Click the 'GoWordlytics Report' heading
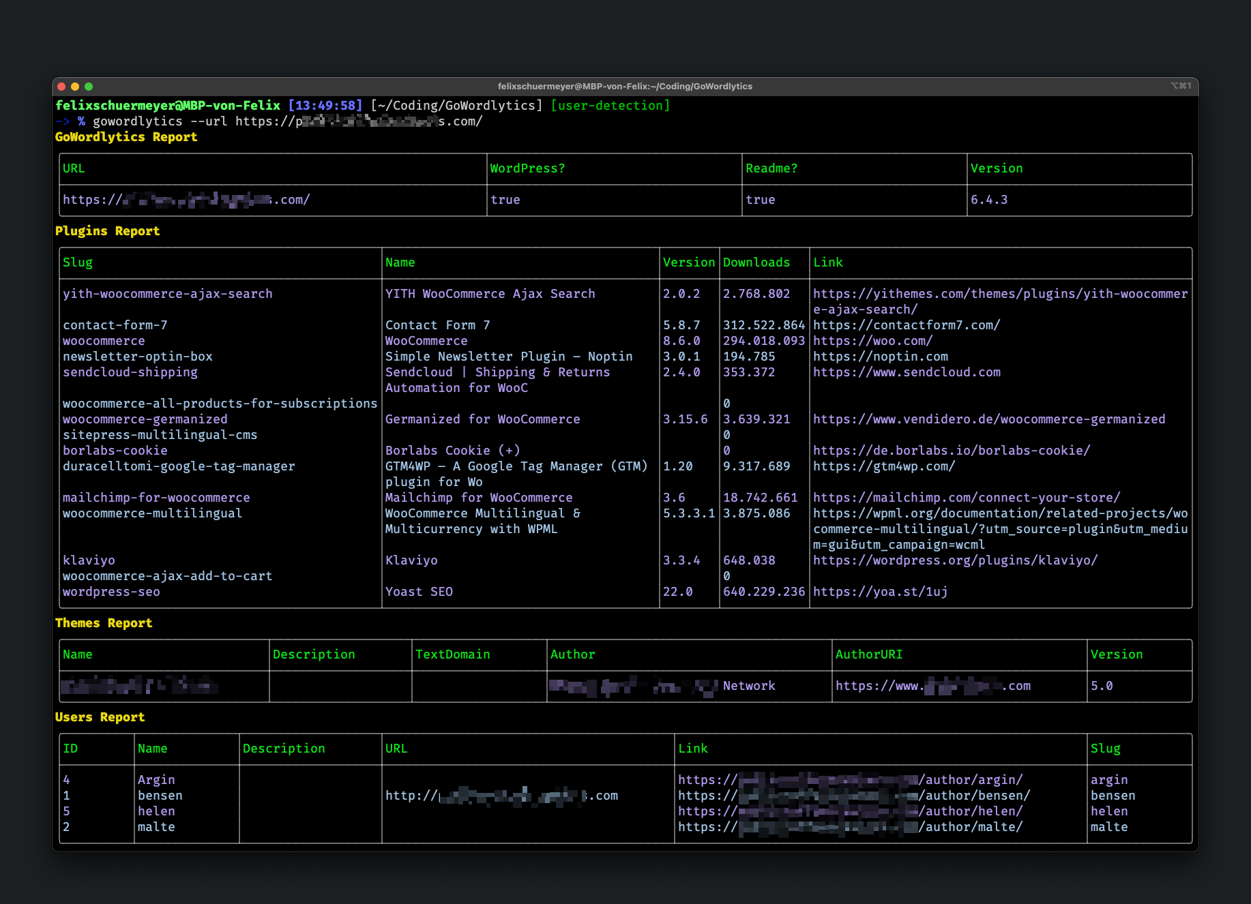1251x904 pixels. click(x=126, y=137)
